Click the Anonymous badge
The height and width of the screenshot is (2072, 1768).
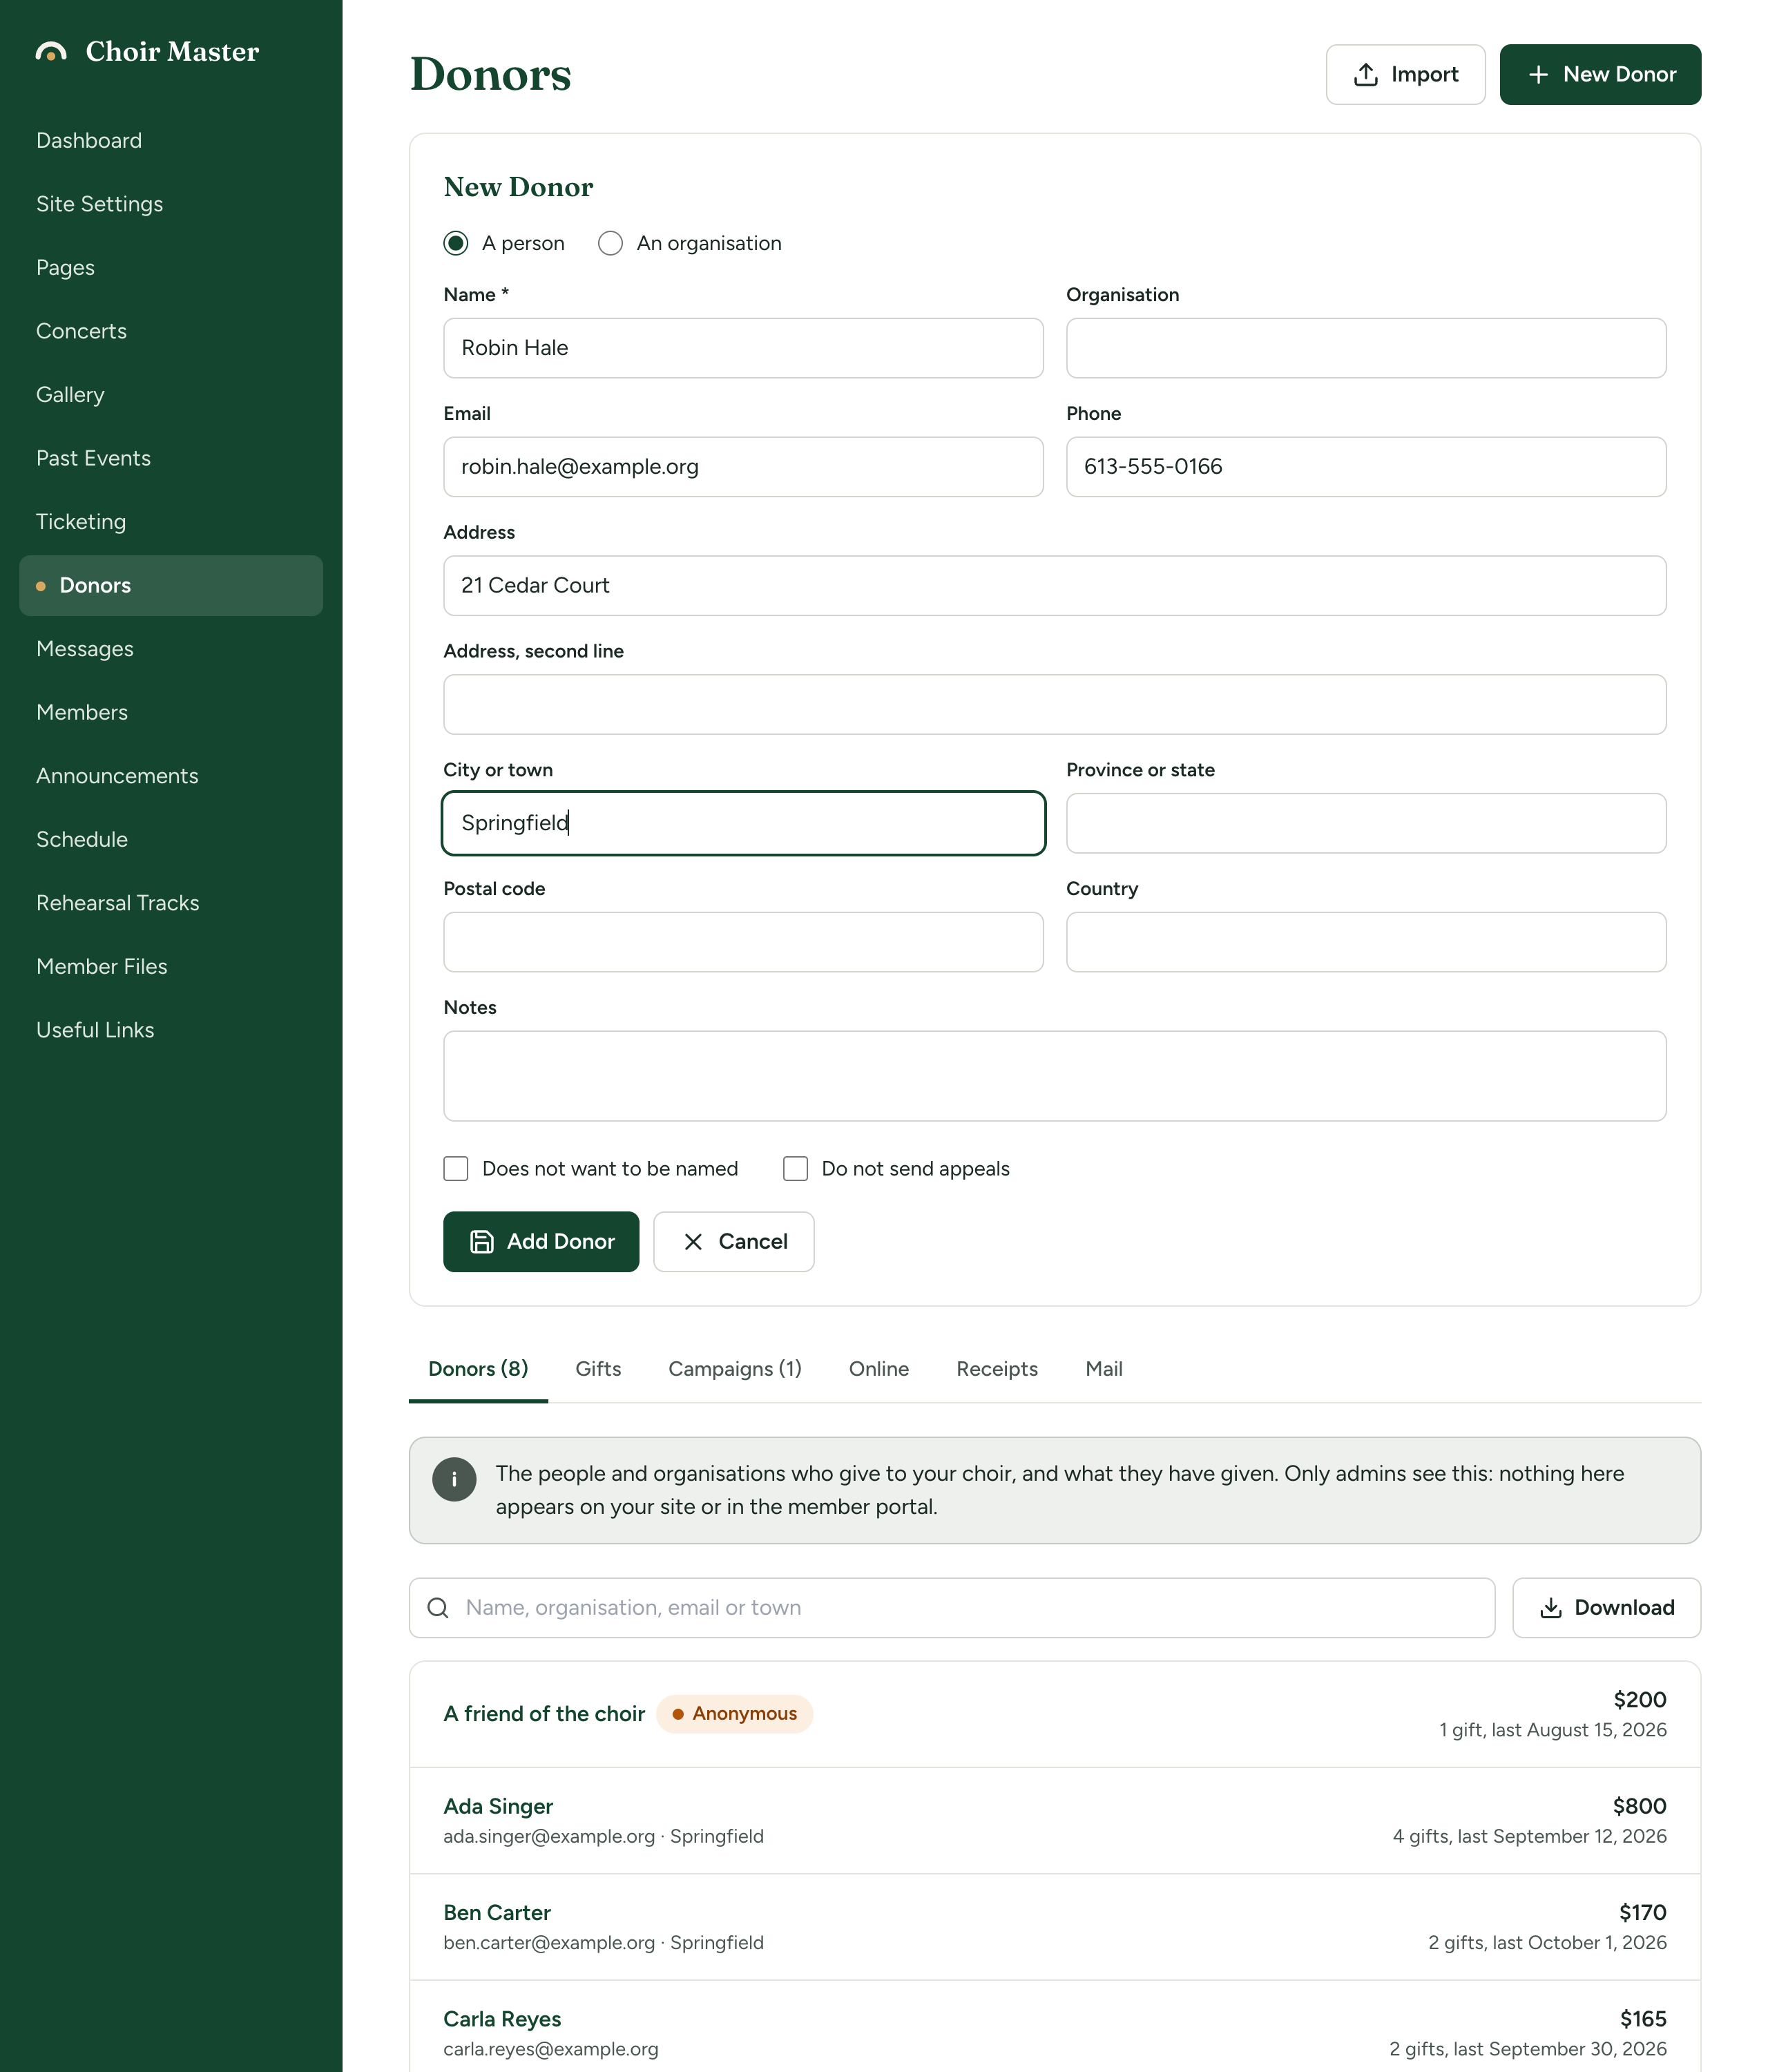coord(735,1714)
